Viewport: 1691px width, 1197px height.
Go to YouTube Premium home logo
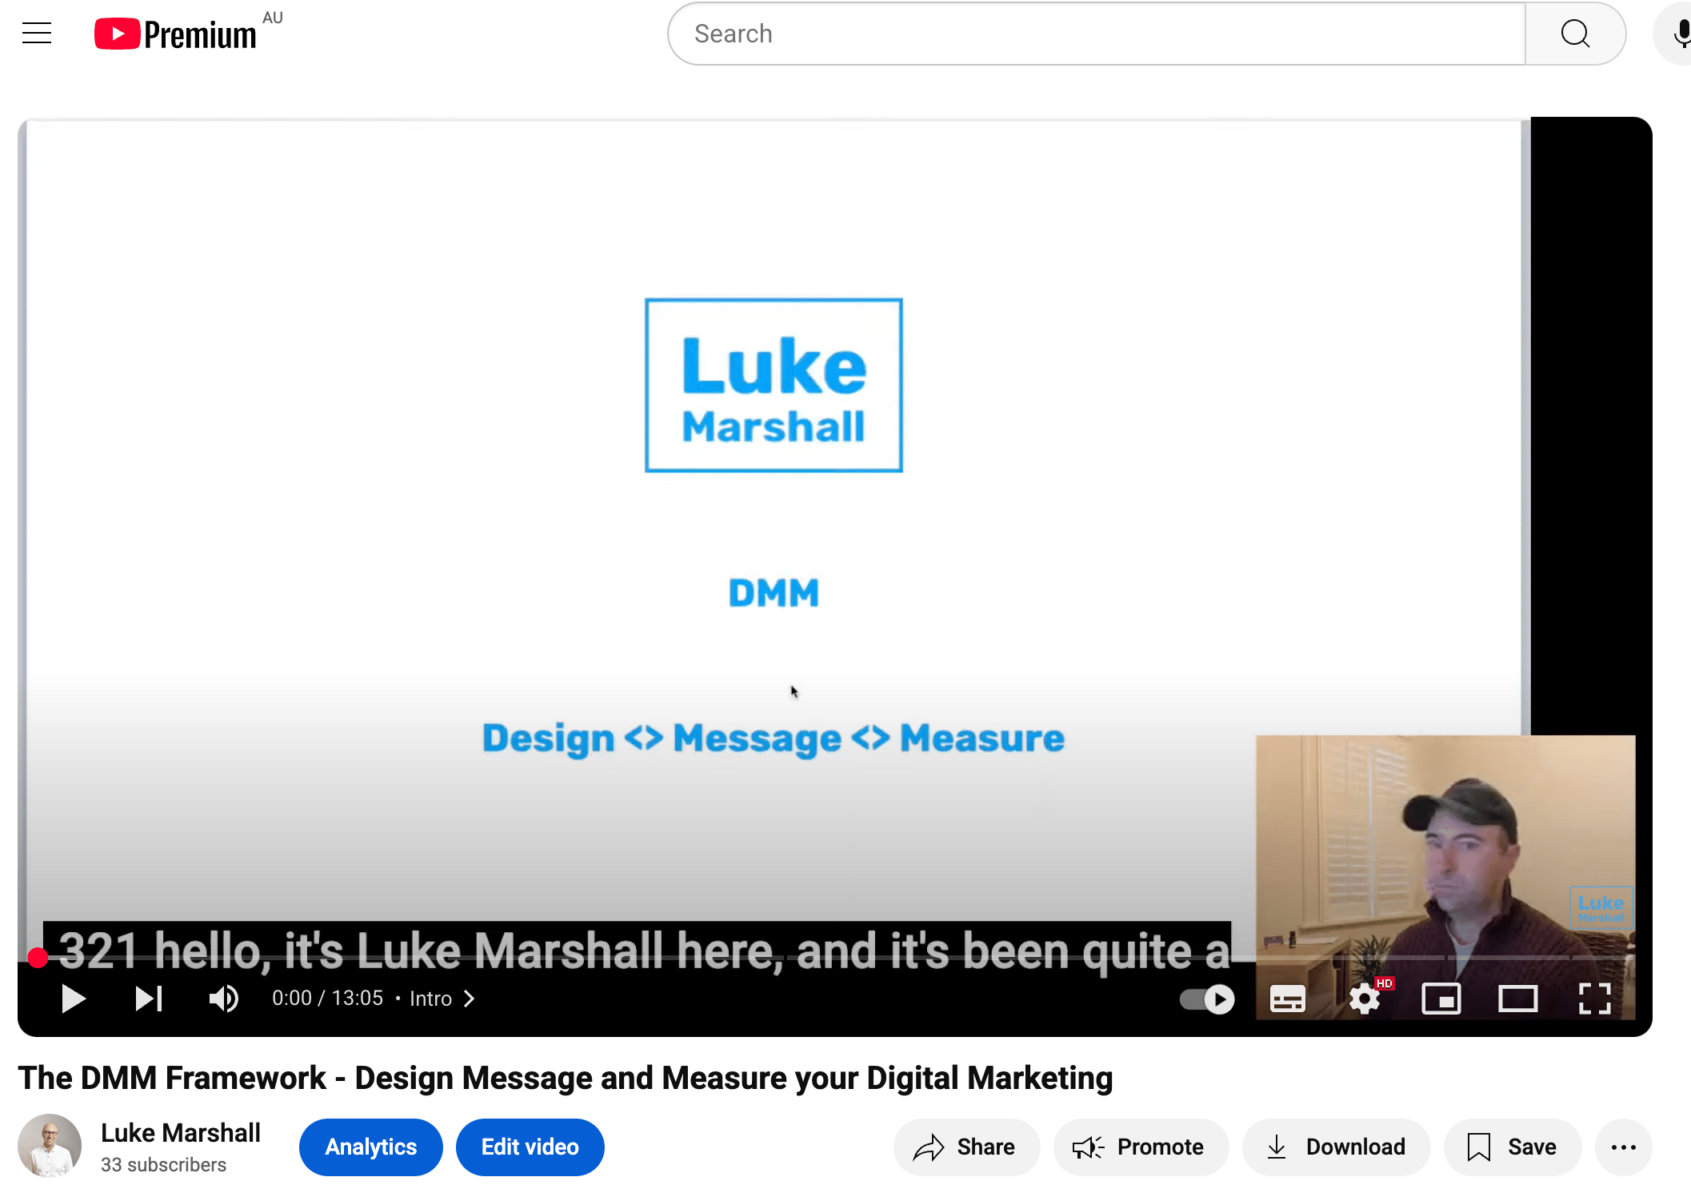click(176, 34)
